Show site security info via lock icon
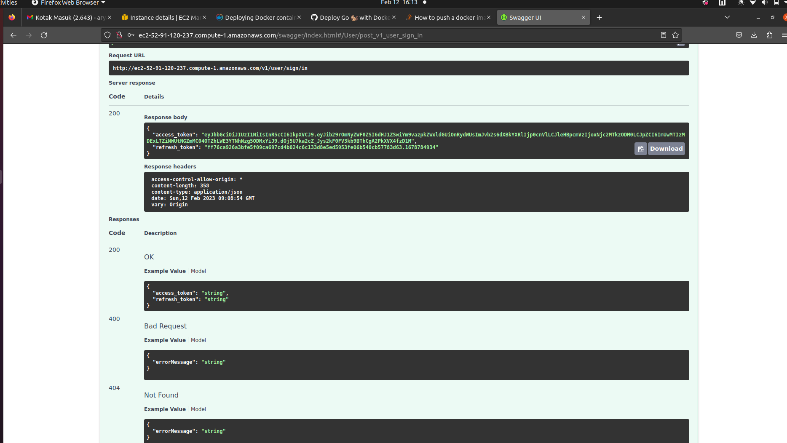Screen dimensions: 787x443 [x=119, y=35]
